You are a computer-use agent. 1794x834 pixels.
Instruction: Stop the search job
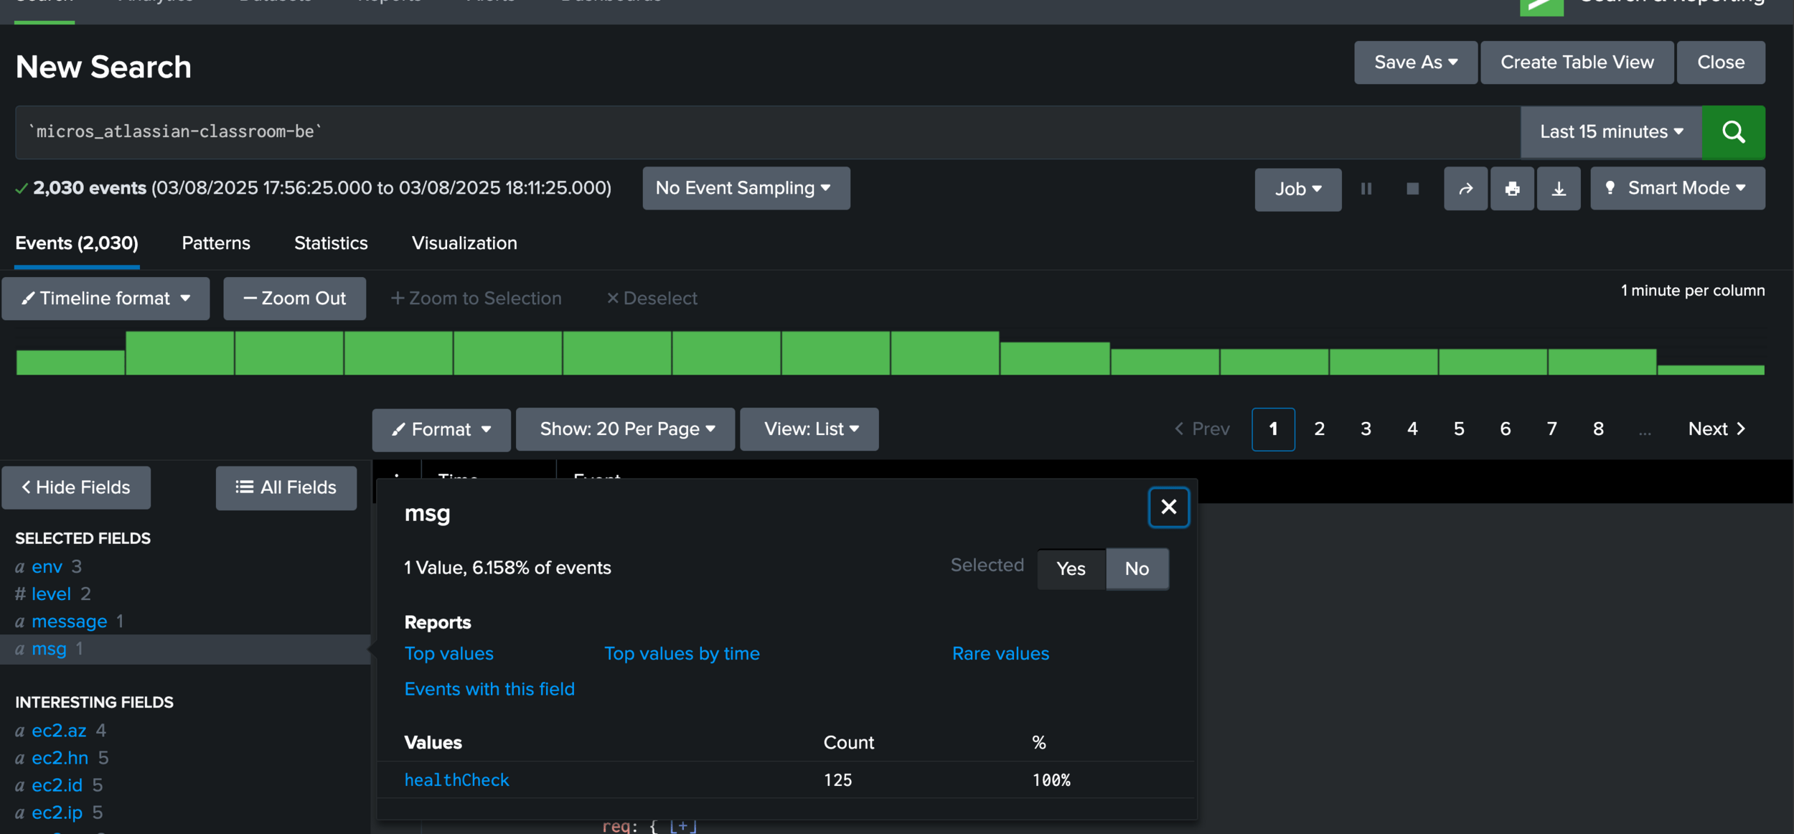[x=1412, y=189]
